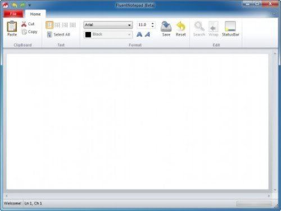281x211 pixels.
Task: Toggle the StatusBar visibility button
Action: [x=230, y=29]
